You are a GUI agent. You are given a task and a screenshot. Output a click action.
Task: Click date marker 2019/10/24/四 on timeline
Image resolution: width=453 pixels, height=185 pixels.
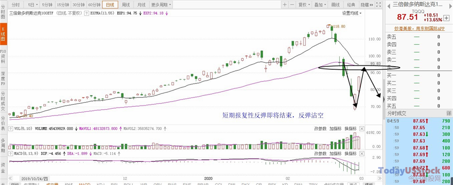pos(34,178)
